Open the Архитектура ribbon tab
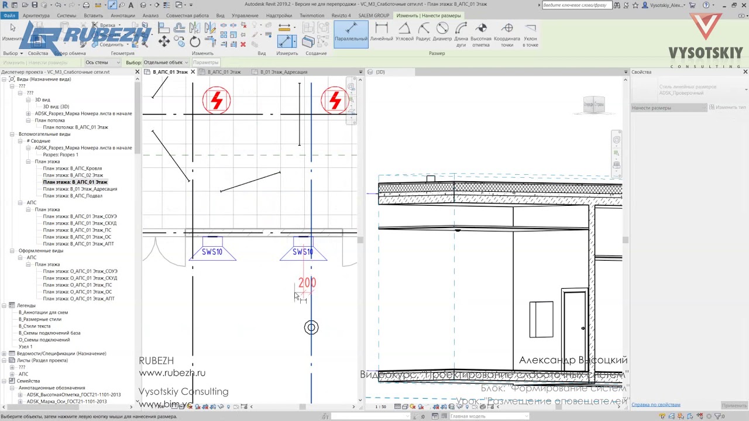The width and height of the screenshot is (749, 421). [36, 16]
